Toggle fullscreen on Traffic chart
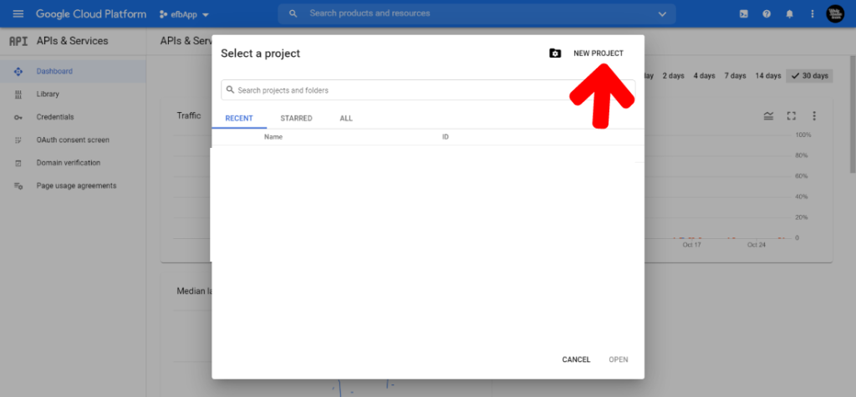This screenshot has height=397, width=856. coord(791,116)
